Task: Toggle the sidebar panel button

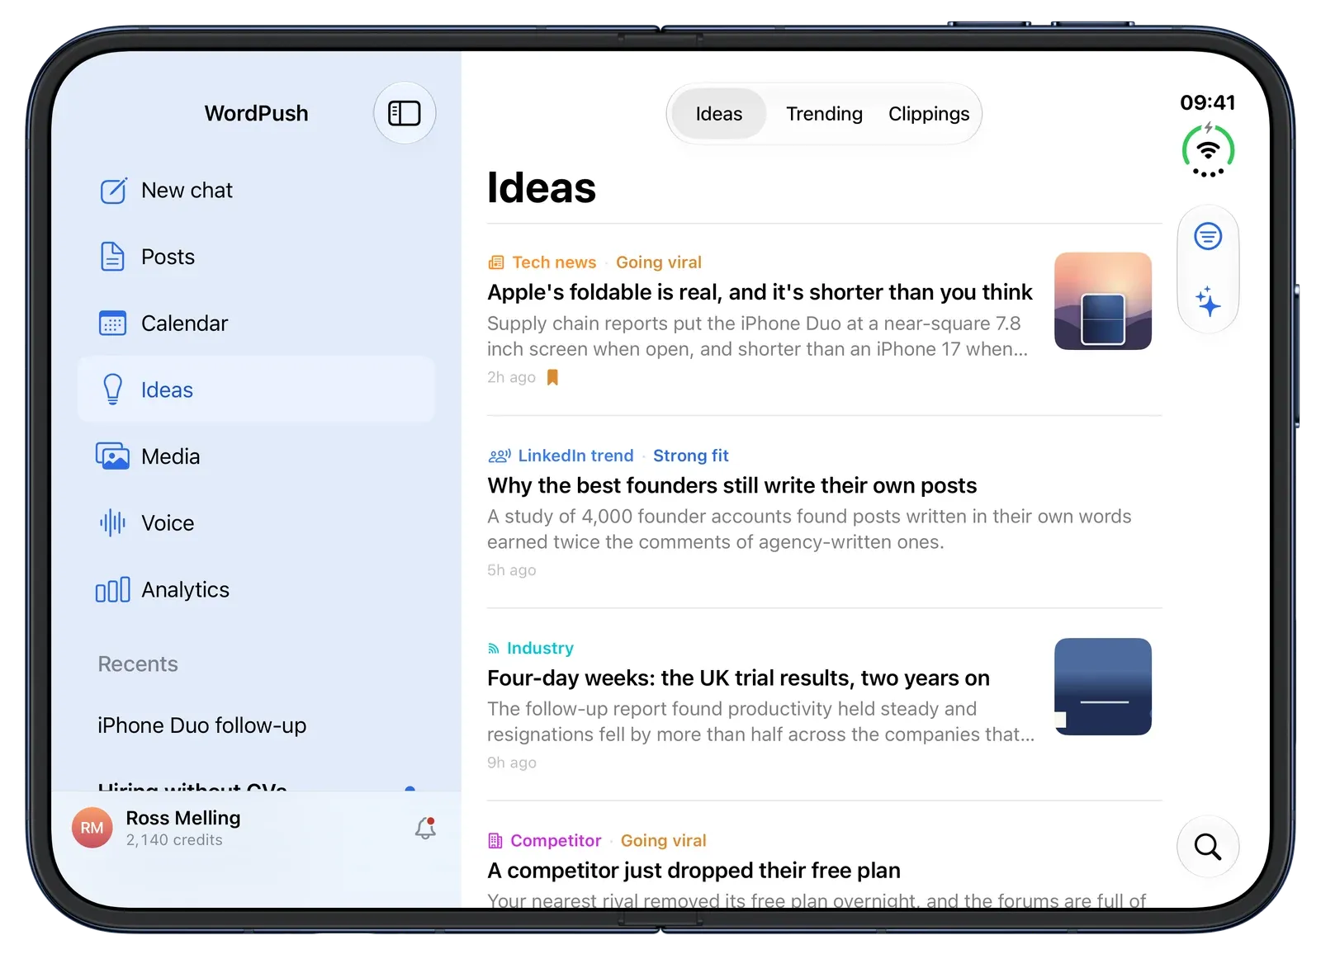Action: coord(405,113)
